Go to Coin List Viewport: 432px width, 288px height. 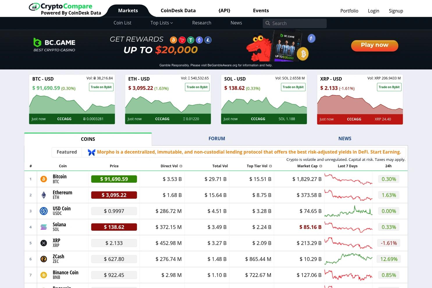click(x=122, y=23)
